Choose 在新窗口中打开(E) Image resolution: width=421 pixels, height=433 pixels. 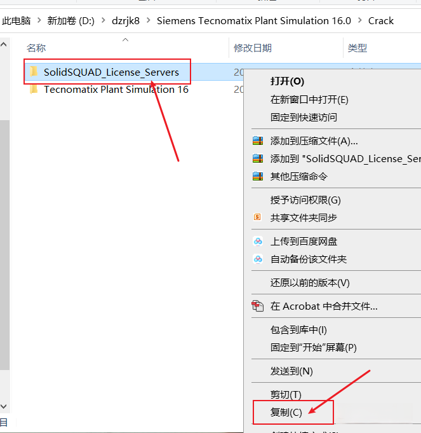point(309,99)
